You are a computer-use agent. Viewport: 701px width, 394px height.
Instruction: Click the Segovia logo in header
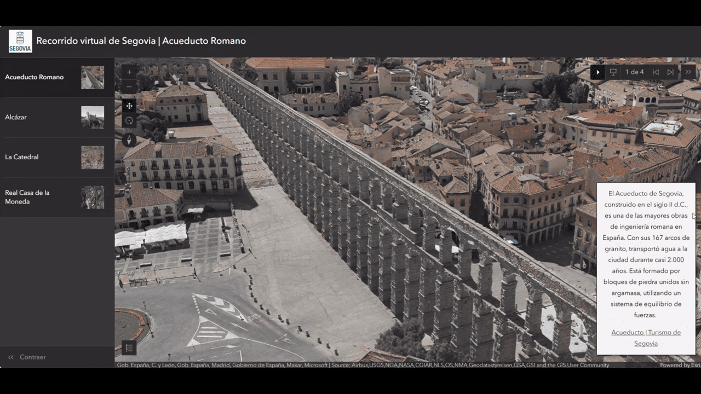(20, 41)
